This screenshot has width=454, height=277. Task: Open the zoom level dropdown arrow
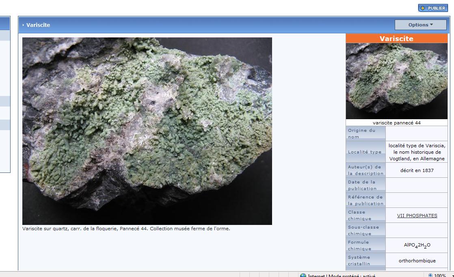click(x=452, y=275)
